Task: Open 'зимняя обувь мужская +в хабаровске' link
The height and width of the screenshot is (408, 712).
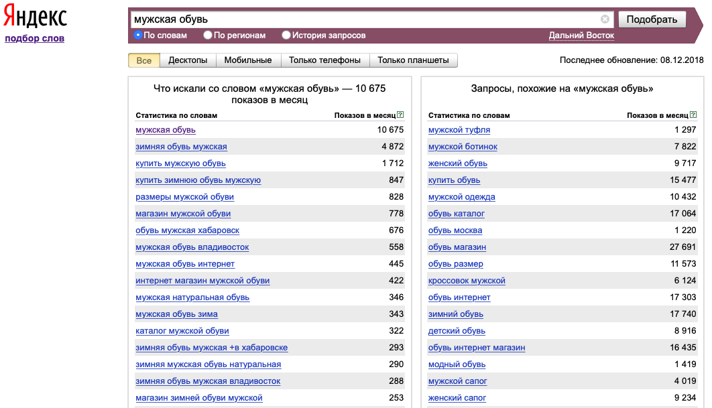Action: point(212,348)
